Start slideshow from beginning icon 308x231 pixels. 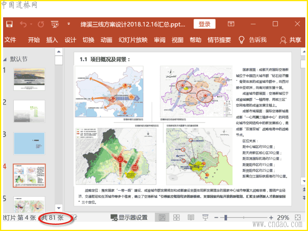point(55,24)
